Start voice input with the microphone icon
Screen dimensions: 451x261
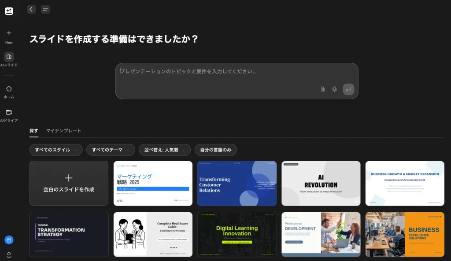tap(334, 89)
